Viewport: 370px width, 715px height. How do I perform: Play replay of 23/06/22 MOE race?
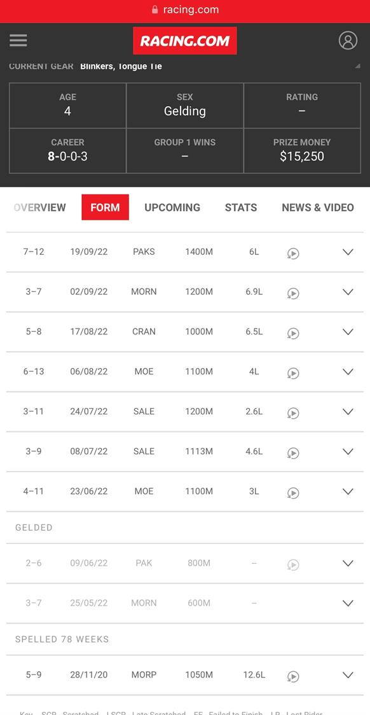tap(293, 493)
